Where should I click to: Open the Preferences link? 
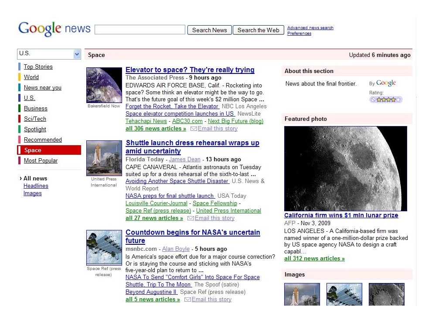point(299,33)
